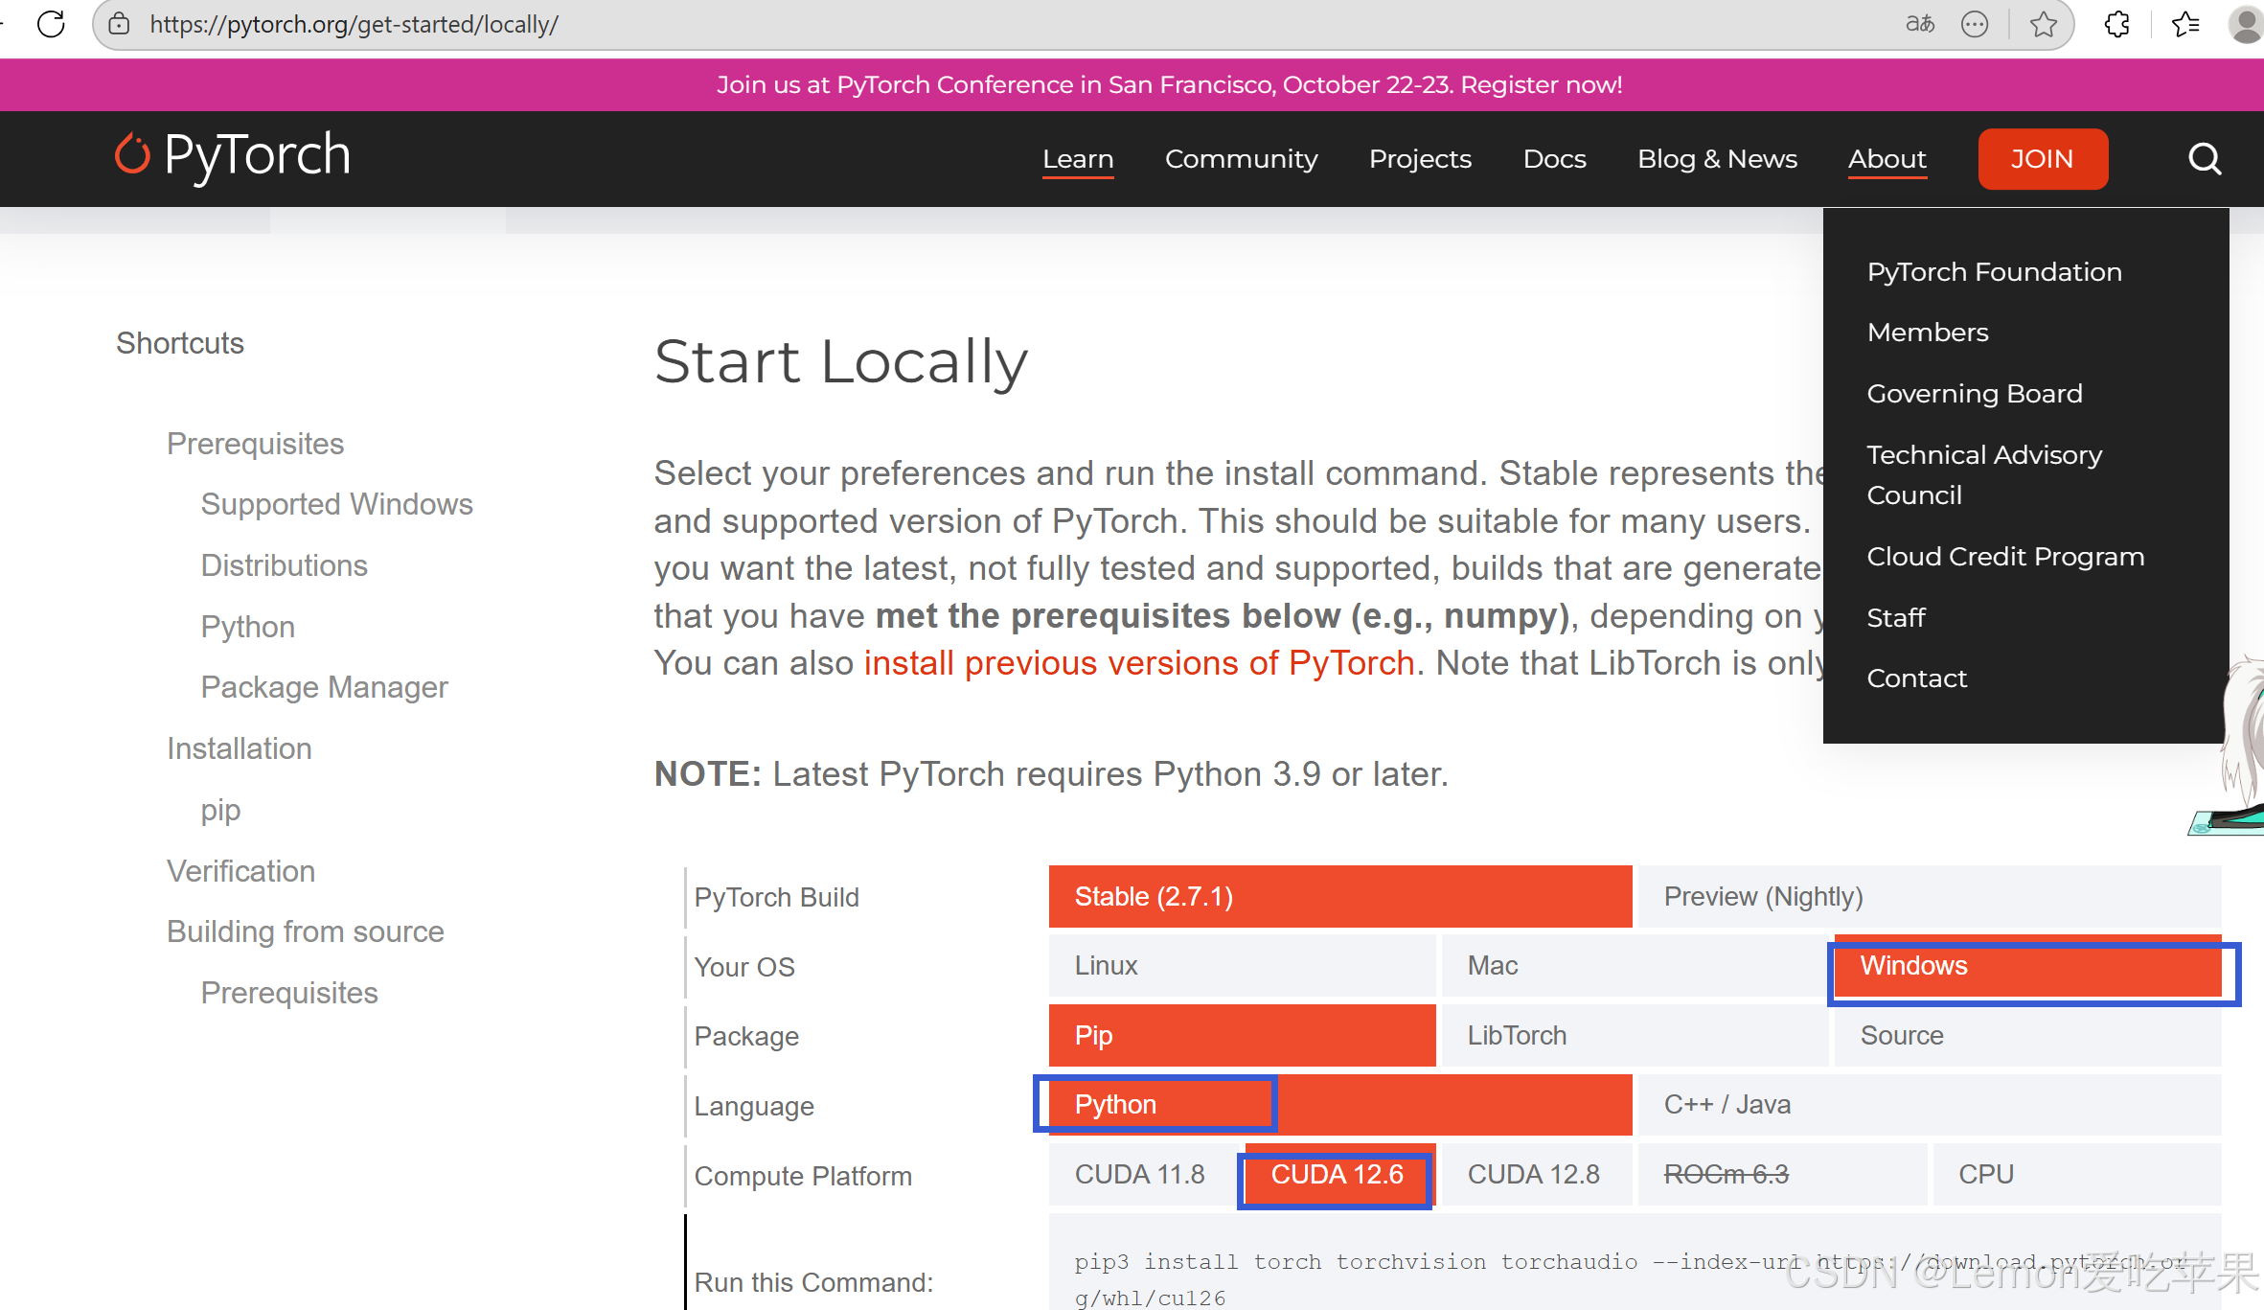Go to first Prerequisites shortcut
The width and height of the screenshot is (2264, 1310).
255,444
